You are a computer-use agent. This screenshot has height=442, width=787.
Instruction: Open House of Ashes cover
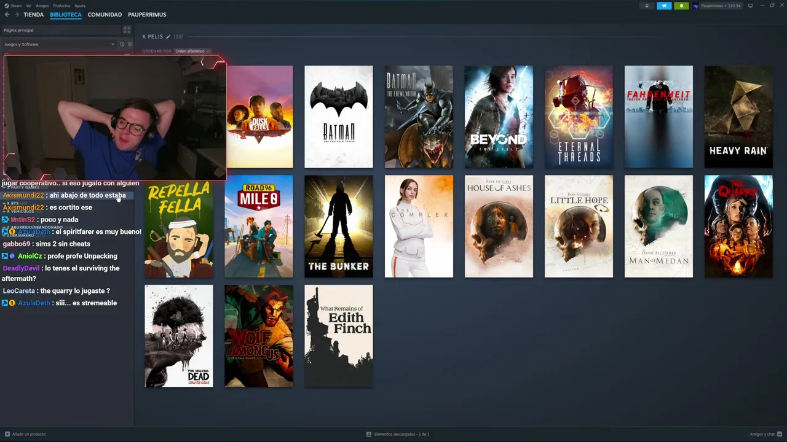pyautogui.click(x=499, y=227)
